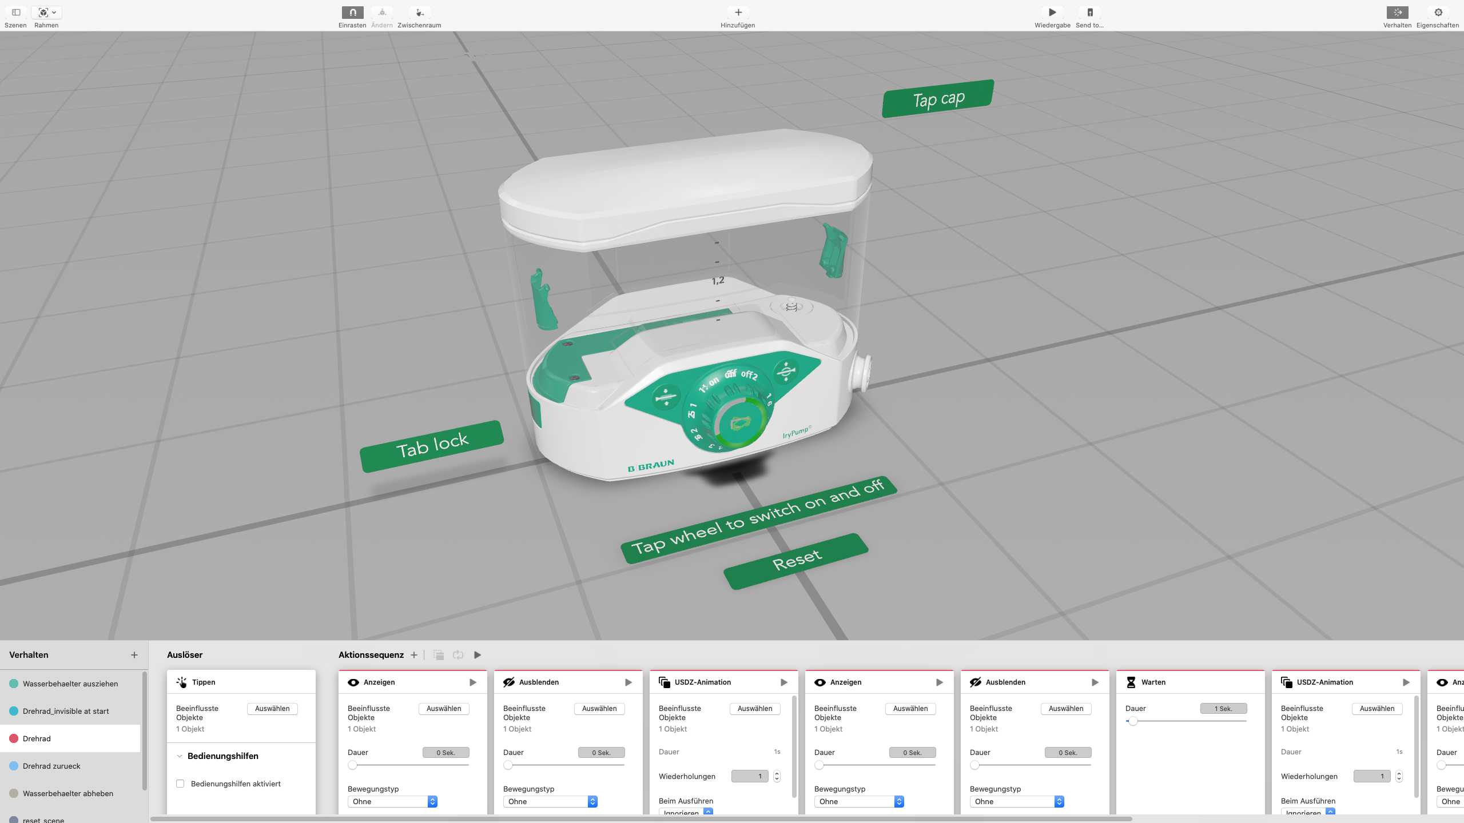
Task: Click the second Anzeigen eye icon
Action: tap(820, 682)
